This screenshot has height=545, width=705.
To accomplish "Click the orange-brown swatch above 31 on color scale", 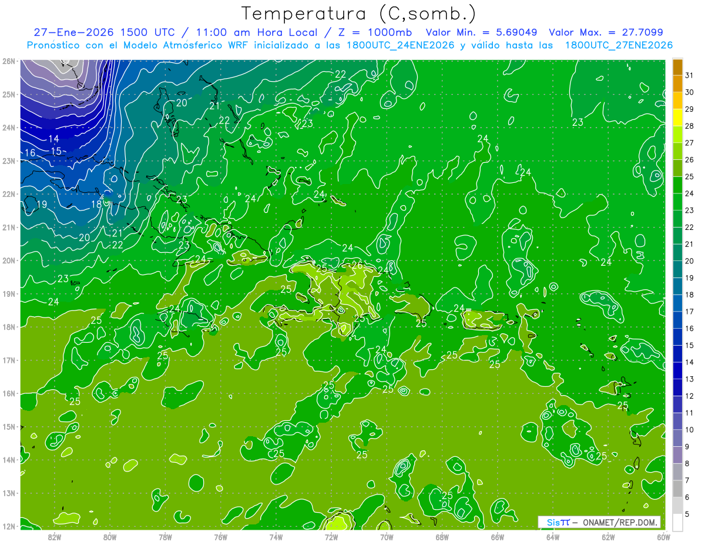I will click(x=677, y=67).
